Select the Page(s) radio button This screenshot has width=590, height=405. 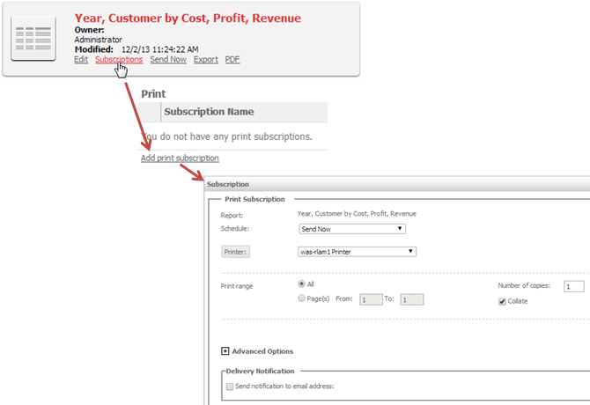pyautogui.click(x=301, y=298)
